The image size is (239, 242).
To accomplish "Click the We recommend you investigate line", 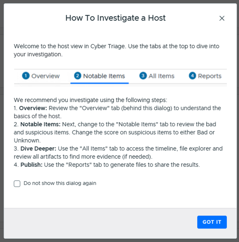I will pyautogui.click(x=90, y=100).
